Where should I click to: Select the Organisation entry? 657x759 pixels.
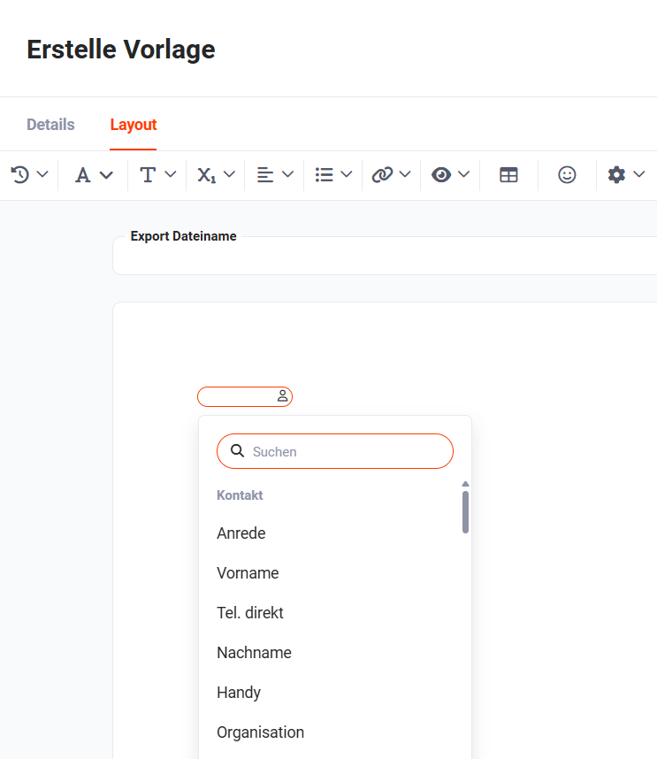260,732
